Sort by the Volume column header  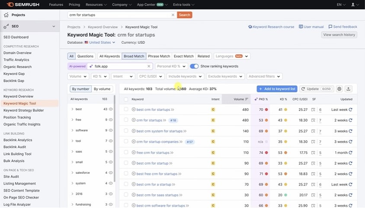(236, 99)
